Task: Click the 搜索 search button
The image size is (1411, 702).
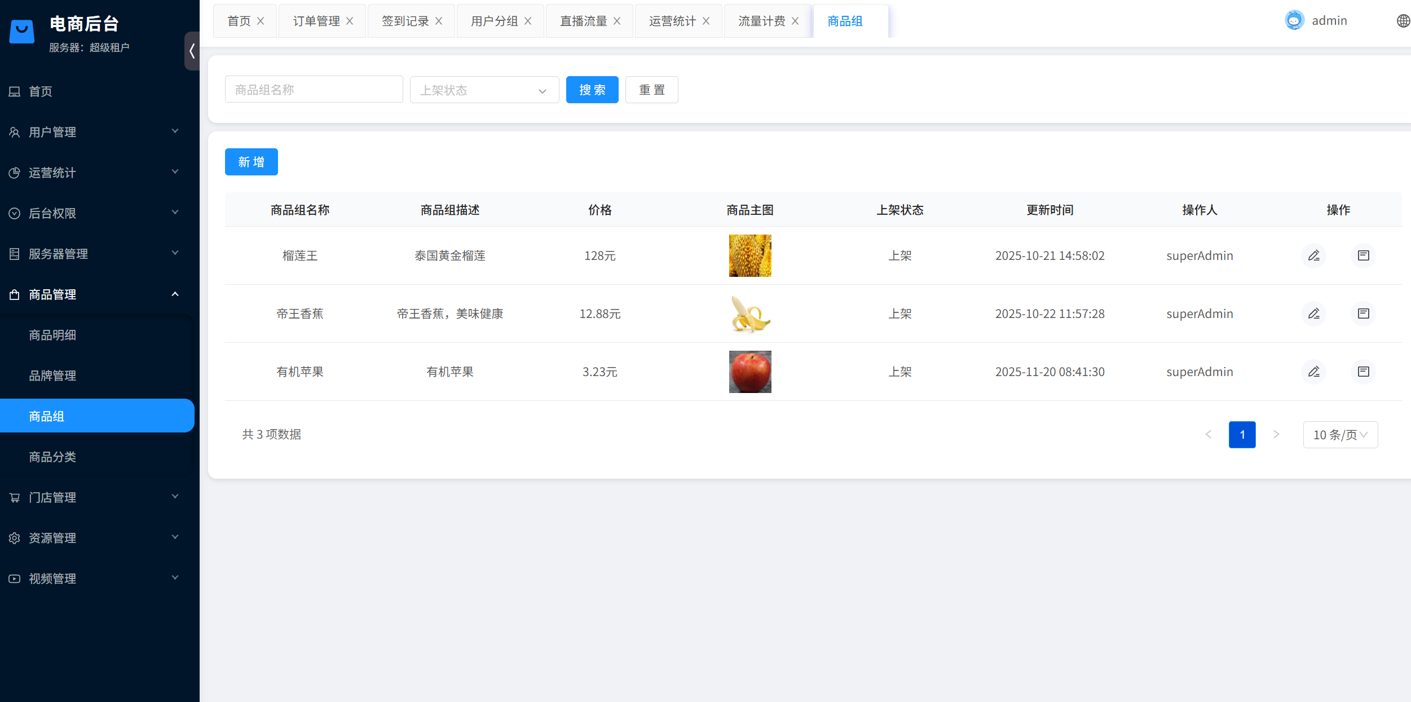Action: (x=592, y=89)
